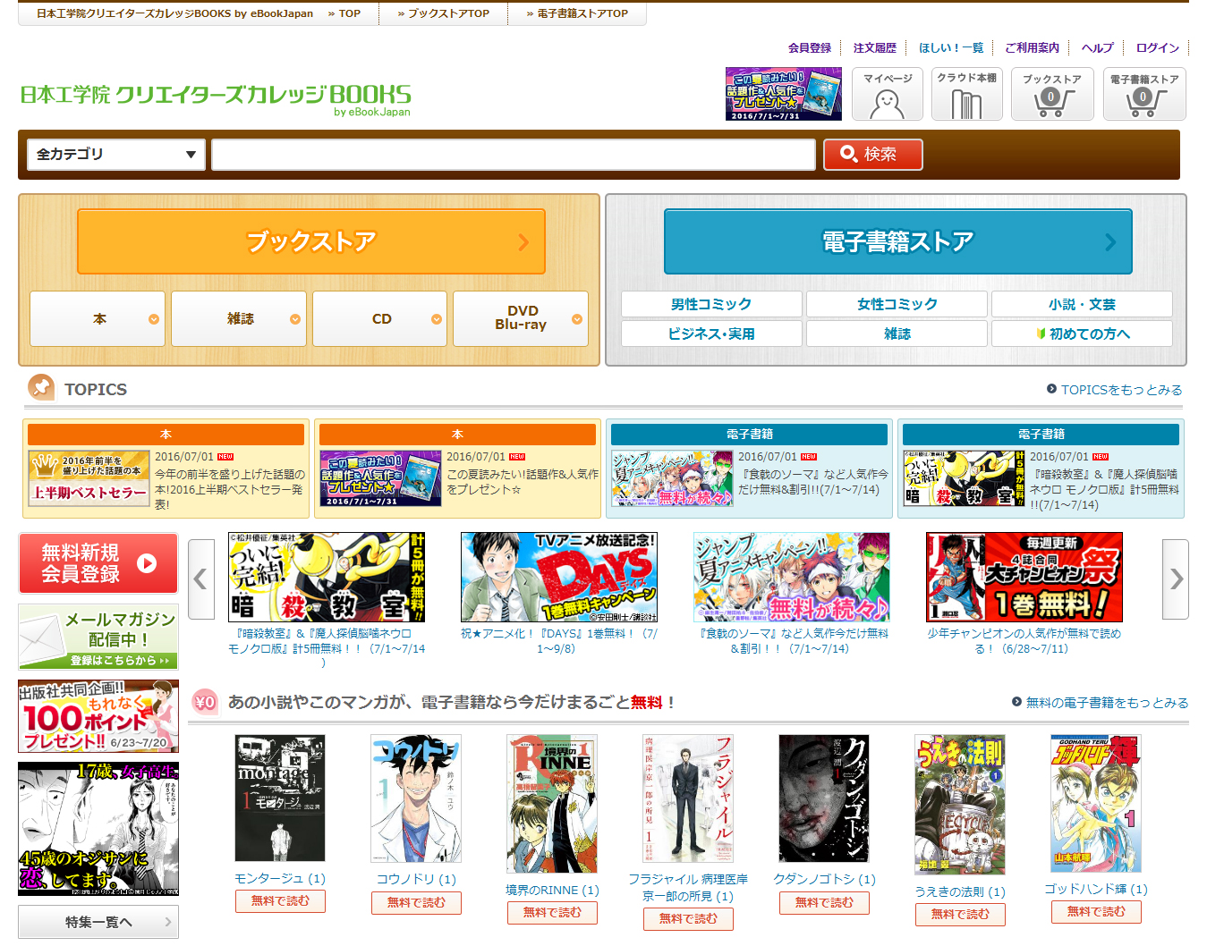Open the モンタージュ book cover
Screen dimensions: 1207x946
tap(280, 798)
